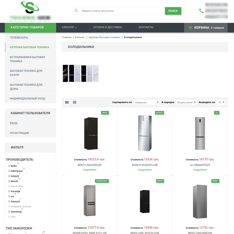Open Бытовая техника для дома category
The width and height of the screenshot is (234, 234).
click(x=30, y=87)
